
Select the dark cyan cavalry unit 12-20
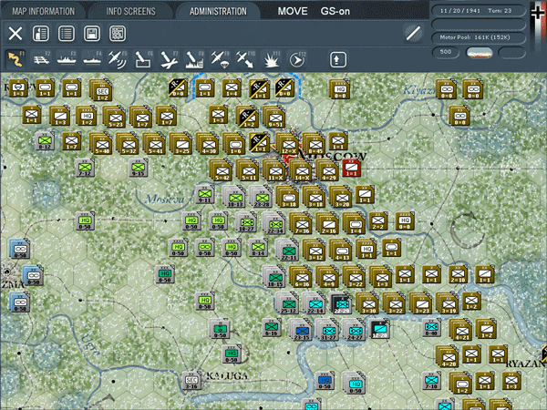tap(380, 328)
